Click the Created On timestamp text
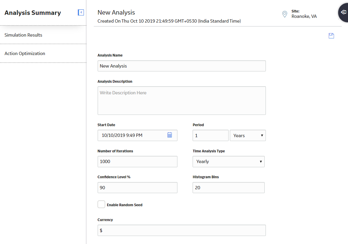The height and width of the screenshot is (244, 348). tap(169, 21)
